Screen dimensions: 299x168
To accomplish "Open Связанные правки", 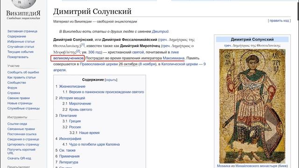I will pyautogui.click(x=21, y=129).
